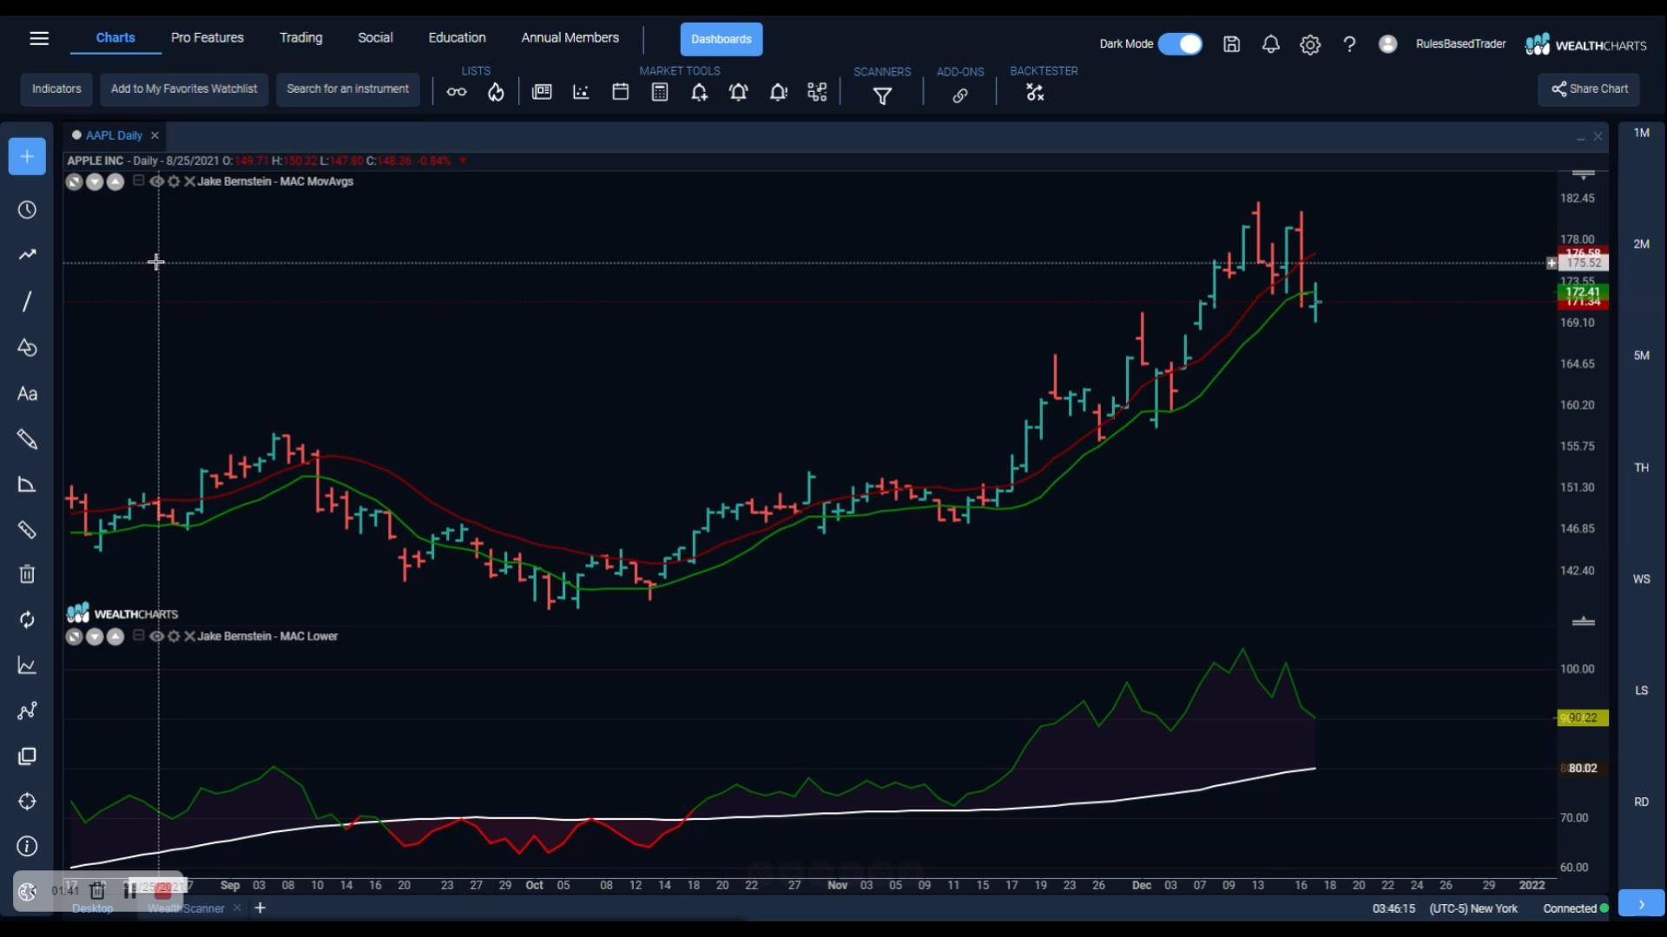Toggle visibility eye of MAC MovAvgs indicator

click(156, 181)
